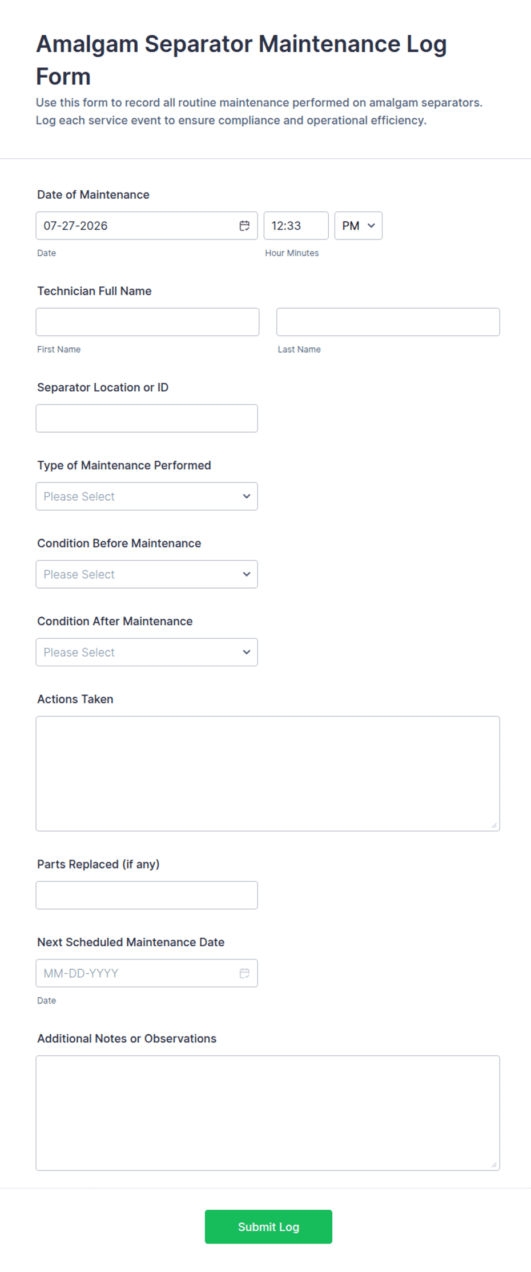
Task: Open calendar picker for Date of Maintenance
Action: pyautogui.click(x=244, y=226)
